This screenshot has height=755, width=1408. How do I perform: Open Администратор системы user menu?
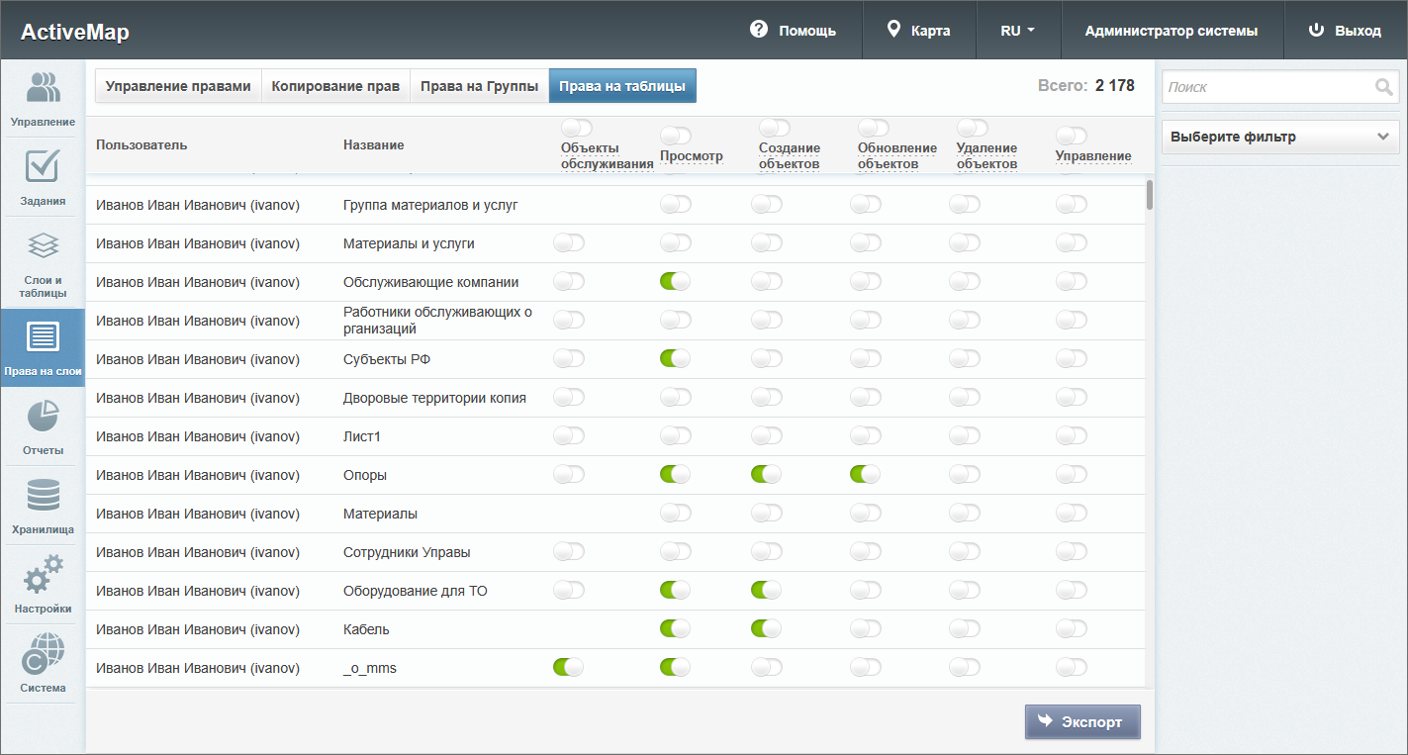click(x=1171, y=31)
